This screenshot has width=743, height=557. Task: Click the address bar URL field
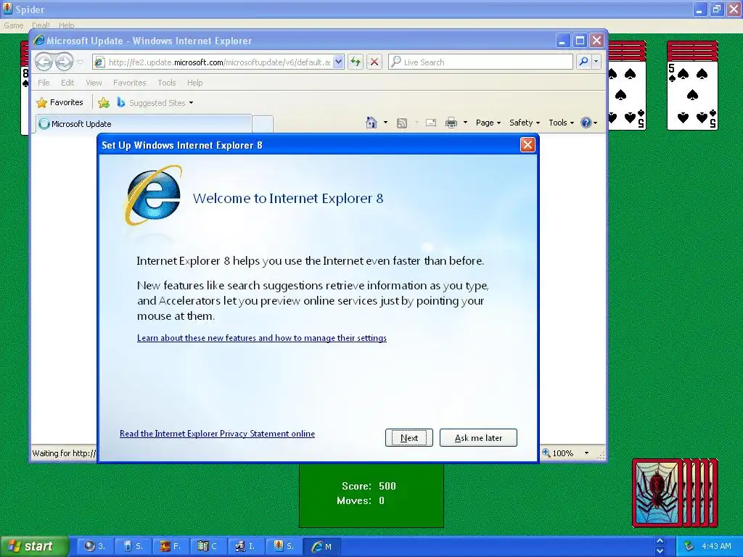tap(219, 62)
